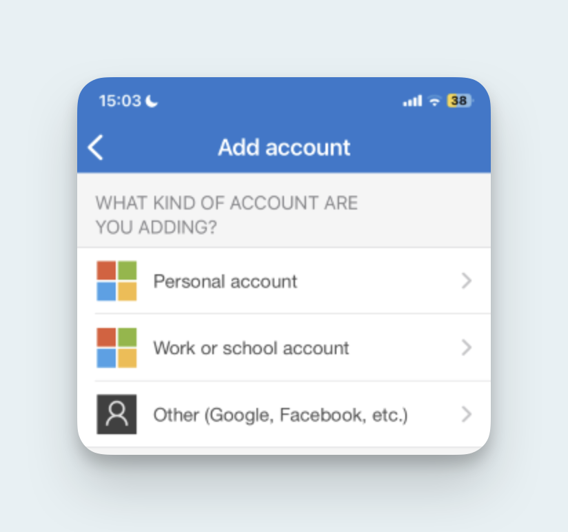
Task: Select Work or school account option
Action: (x=284, y=348)
